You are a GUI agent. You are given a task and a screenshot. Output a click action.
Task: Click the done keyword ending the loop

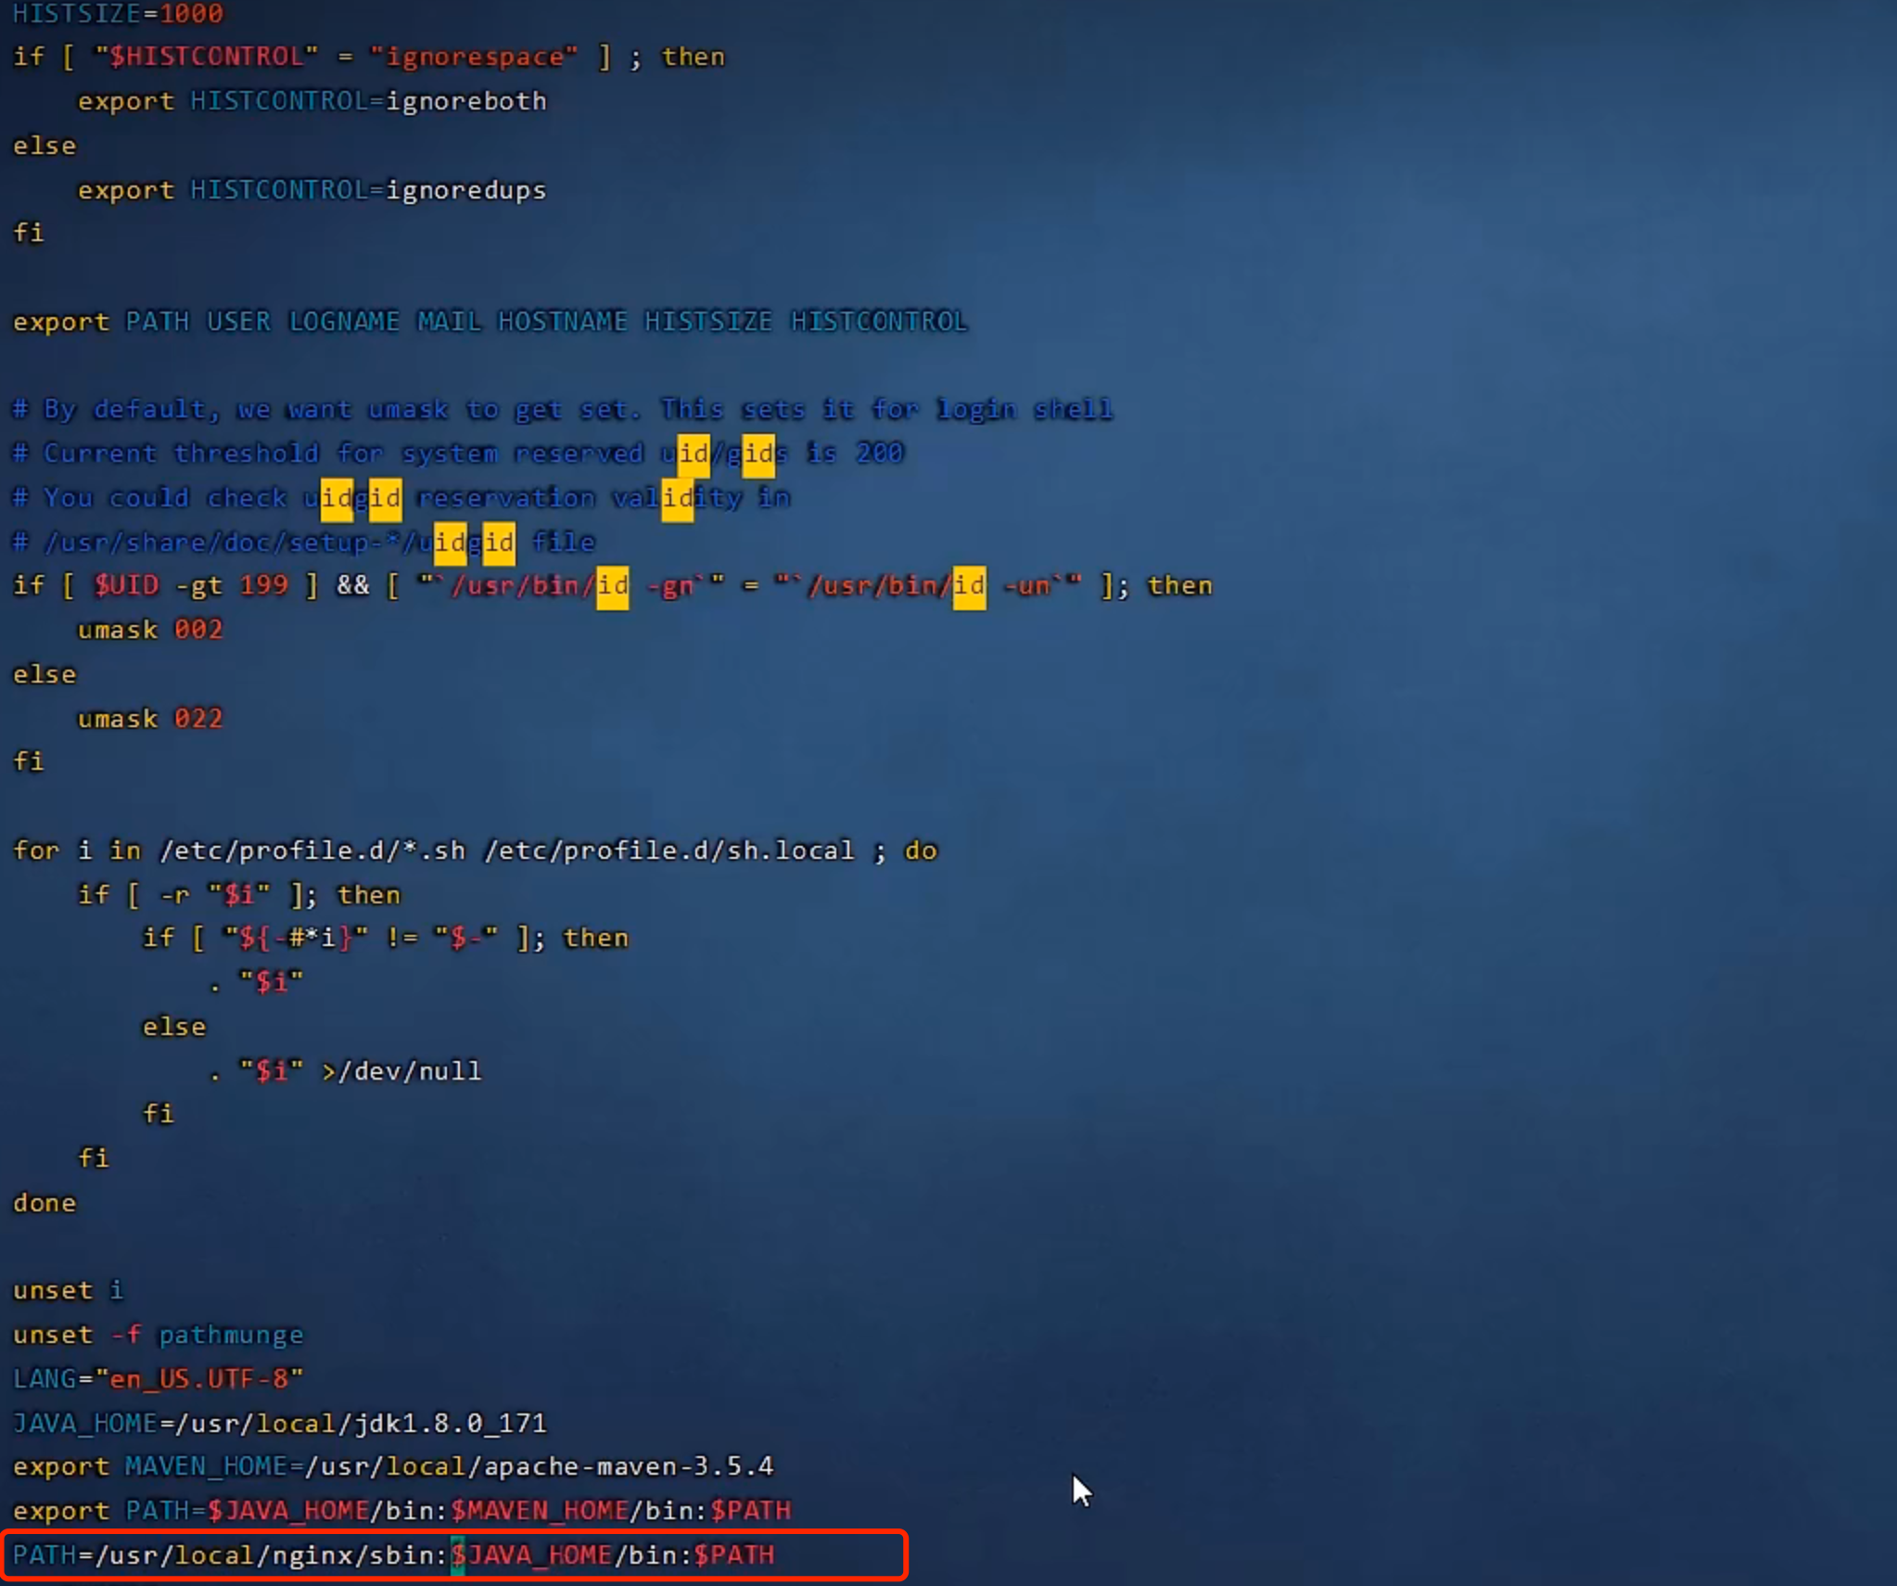43,1202
